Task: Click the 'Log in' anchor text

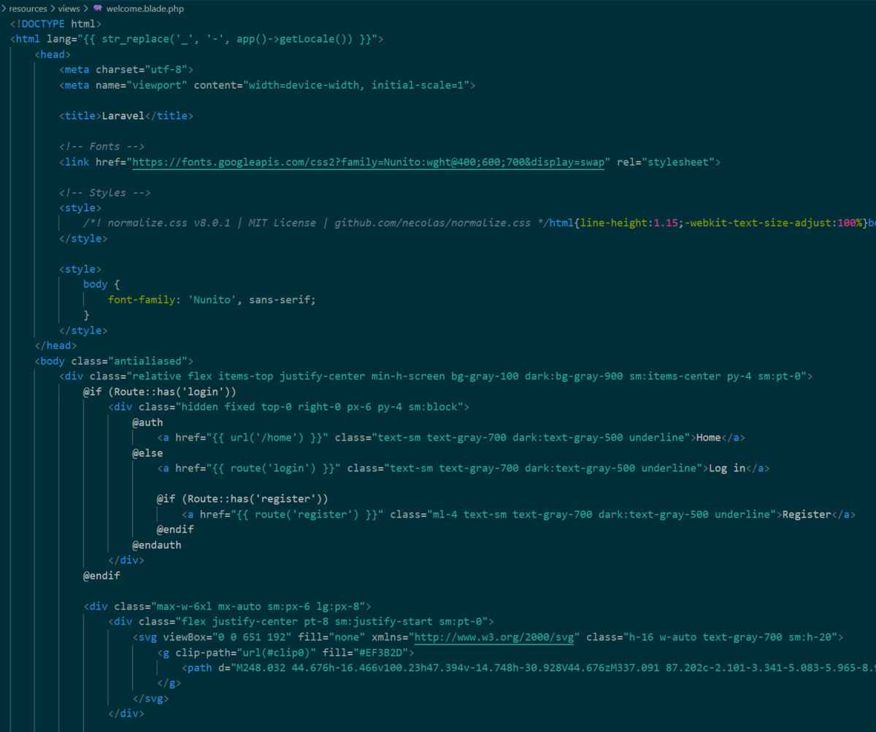Action: point(727,468)
